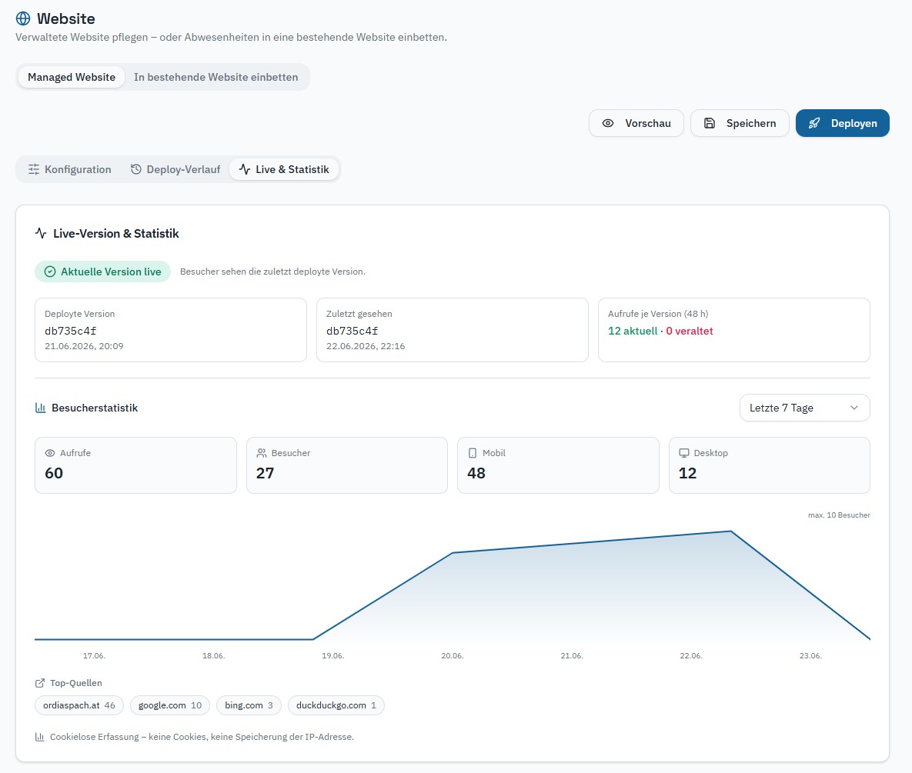Viewport: 912px width, 773px height.
Task: Open the Deploy-Verlauf tab
Action: 175,169
